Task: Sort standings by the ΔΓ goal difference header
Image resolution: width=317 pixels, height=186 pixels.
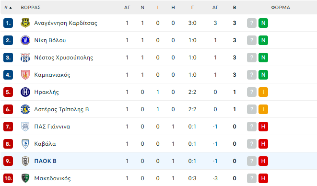Action: pos(215,8)
